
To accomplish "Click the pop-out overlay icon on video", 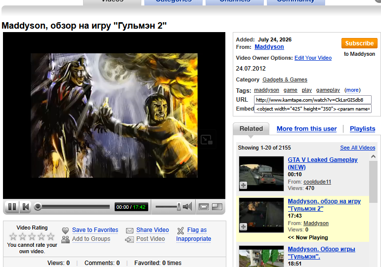I will [x=207, y=140].
